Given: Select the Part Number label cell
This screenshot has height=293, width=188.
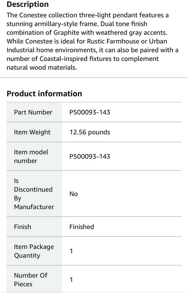Looking at the screenshot, I should pyautogui.click(x=33, y=112).
